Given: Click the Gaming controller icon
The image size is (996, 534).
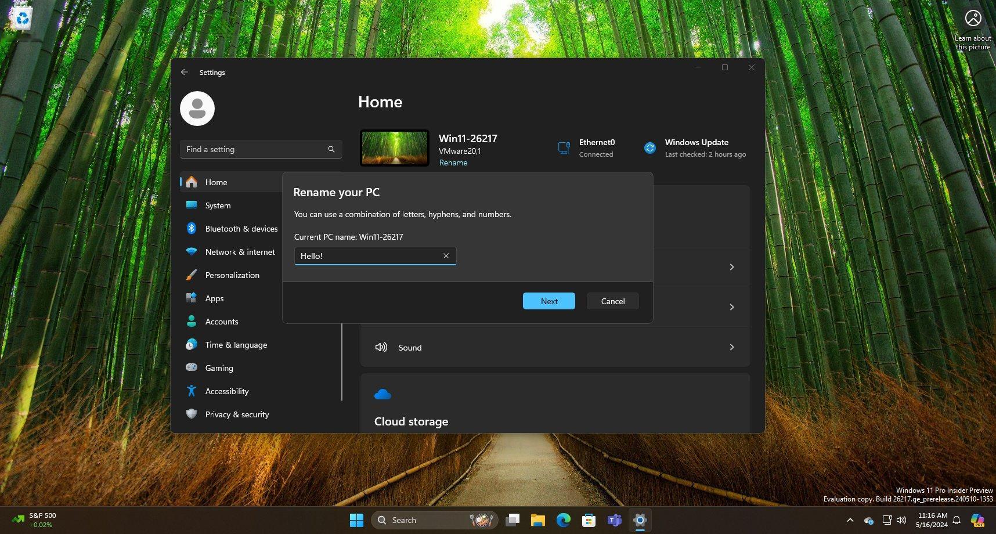Looking at the screenshot, I should 191,368.
